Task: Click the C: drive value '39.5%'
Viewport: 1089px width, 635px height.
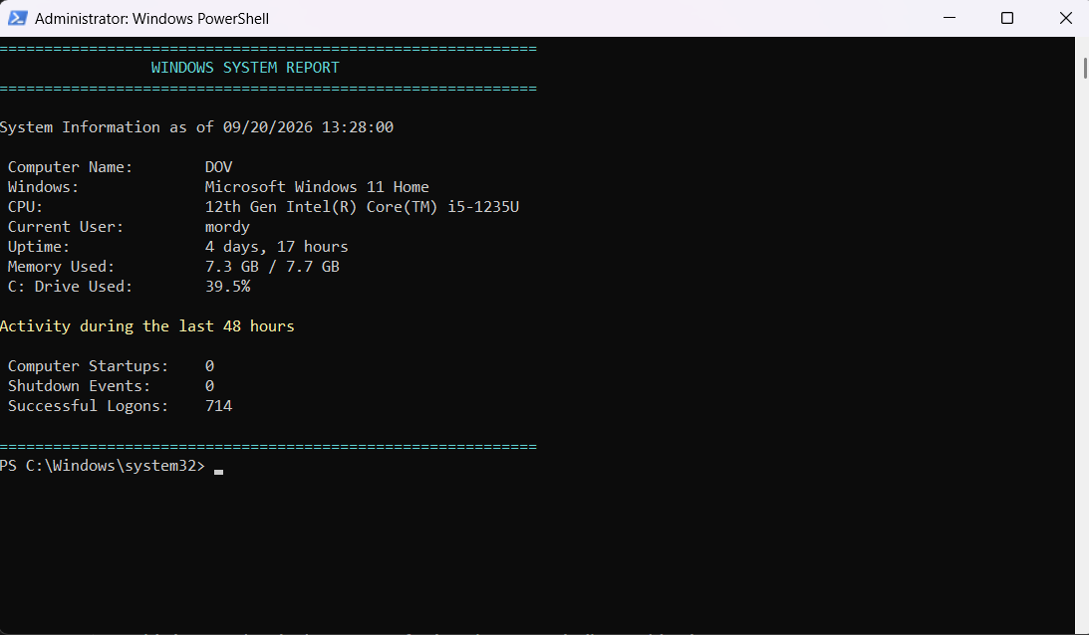Action: (228, 287)
